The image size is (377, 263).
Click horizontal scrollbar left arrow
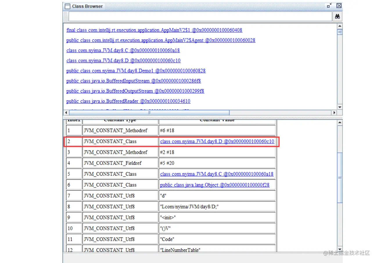point(66,113)
